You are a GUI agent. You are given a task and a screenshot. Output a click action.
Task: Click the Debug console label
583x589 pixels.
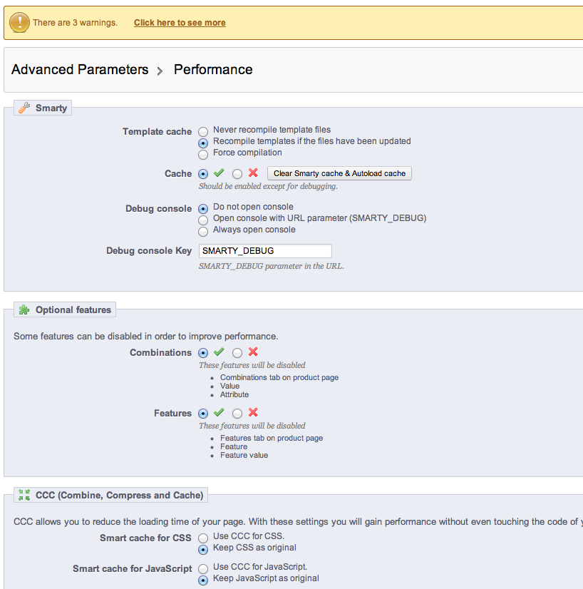point(158,208)
